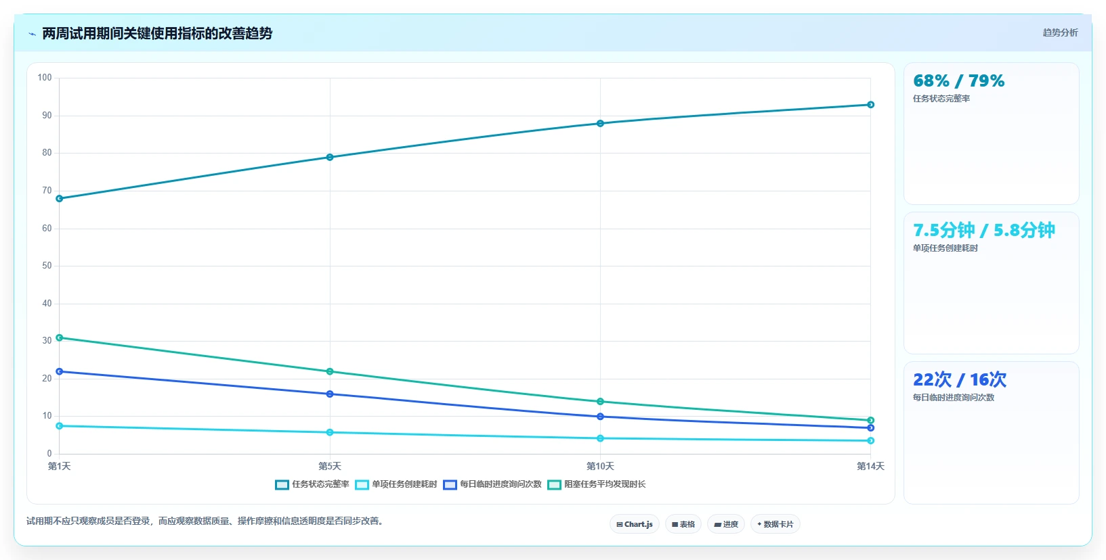1106x560 pixels.
Task: Toggle the 阻塞任务平均发现时长 legend item
Action: coord(597,484)
